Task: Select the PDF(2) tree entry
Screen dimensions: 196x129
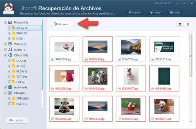Action: pyautogui.click(x=21, y=82)
